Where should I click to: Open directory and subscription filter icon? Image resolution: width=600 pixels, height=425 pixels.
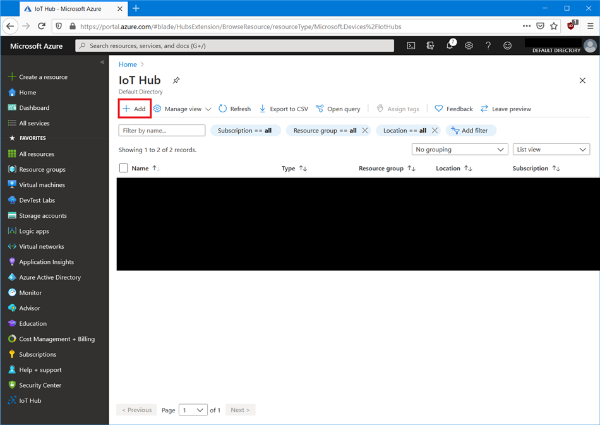pyautogui.click(x=430, y=46)
